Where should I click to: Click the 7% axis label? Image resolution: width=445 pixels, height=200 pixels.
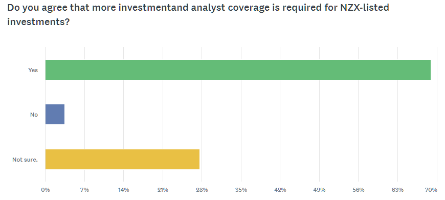click(84, 190)
